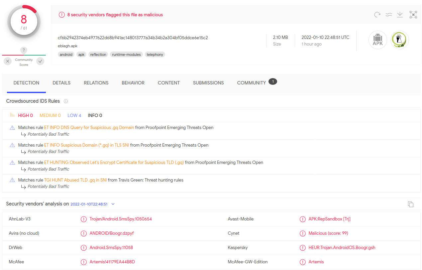This screenshot has width=422, height=270.
Task: Click warning icon for .gq DNS Query rule
Action: pos(12,128)
